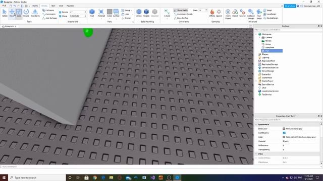Pick the Rotate tool
Viewport: 323px width, 181px height.
click(x=26, y=13)
